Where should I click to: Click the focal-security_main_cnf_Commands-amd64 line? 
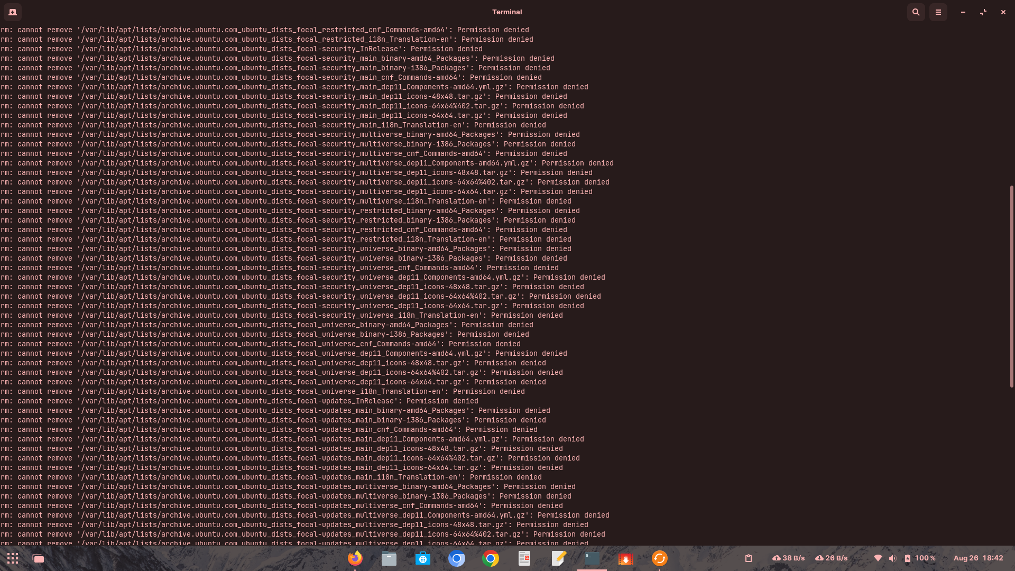(x=271, y=78)
